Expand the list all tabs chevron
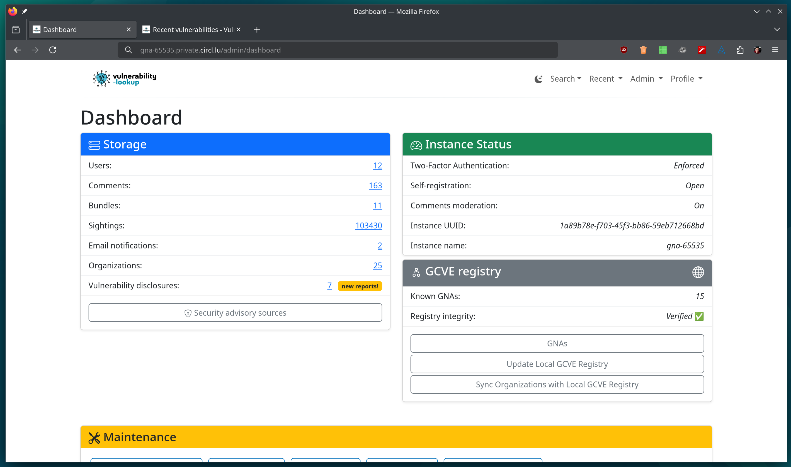The image size is (791, 467). (x=777, y=30)
